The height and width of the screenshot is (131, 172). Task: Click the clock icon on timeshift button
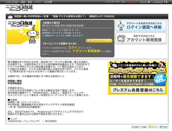[88, 41]
